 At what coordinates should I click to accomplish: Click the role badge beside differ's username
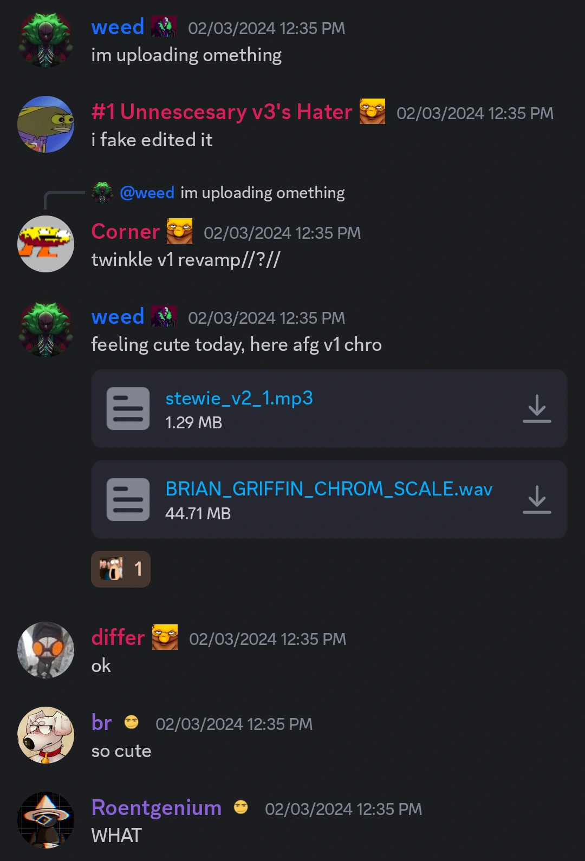coord(165,637)
